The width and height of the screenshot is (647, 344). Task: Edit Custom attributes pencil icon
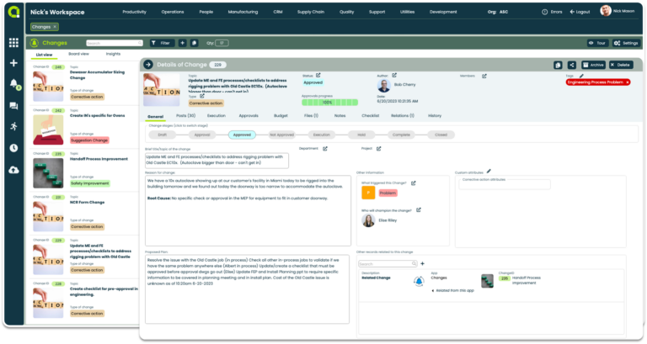coord(489,171)
